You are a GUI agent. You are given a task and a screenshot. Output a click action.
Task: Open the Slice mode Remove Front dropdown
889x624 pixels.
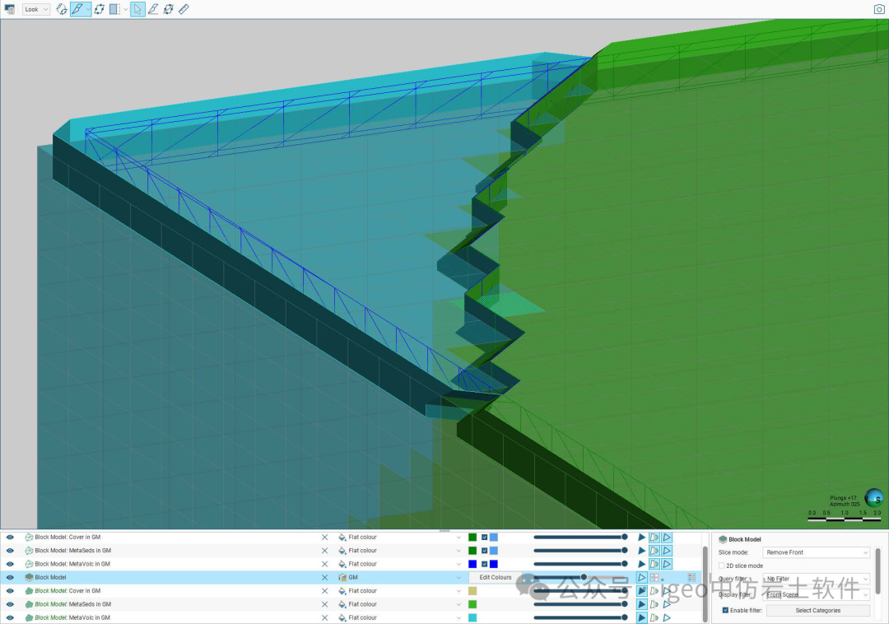[x=816, y=552]
